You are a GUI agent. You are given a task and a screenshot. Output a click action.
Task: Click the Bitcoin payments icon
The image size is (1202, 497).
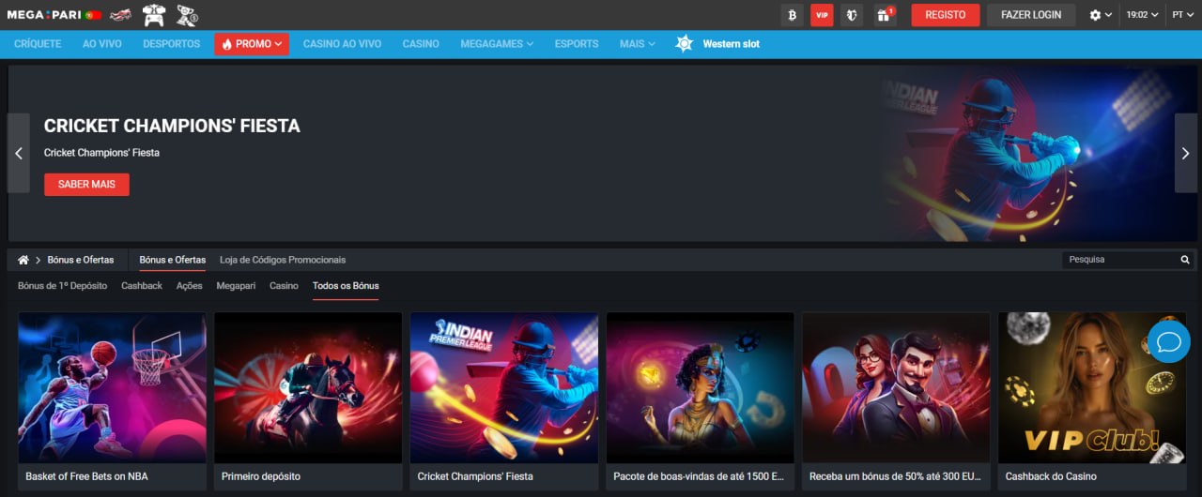[x=792, y=15]
